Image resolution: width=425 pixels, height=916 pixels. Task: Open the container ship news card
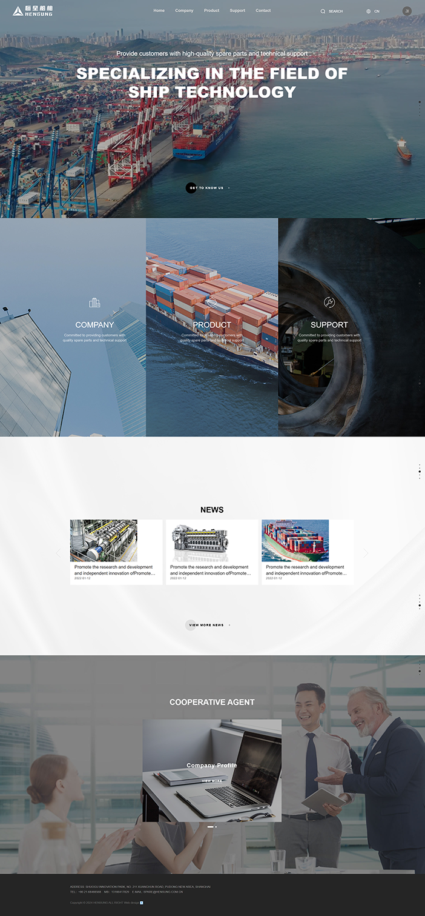coord(308,552)
